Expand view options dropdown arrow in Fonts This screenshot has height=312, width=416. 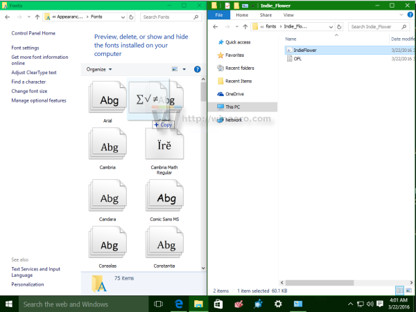click(x=184, y=69)
